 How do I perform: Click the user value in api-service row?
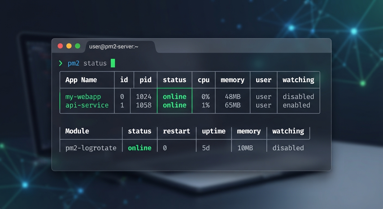[264, 105]
